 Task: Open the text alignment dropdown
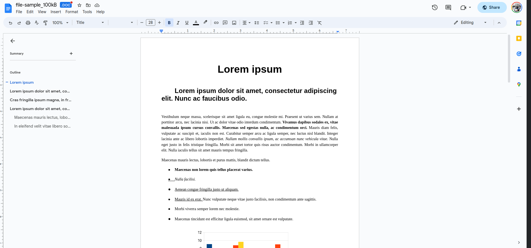click(x=247, y=23)
